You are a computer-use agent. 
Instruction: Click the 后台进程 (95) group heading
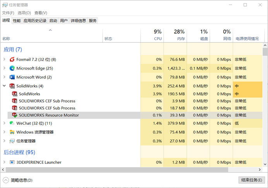tap(19, 152)
